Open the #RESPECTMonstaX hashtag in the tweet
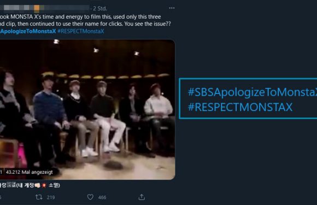This screenshot has width=317, height=205. click(x=81, y=31)
